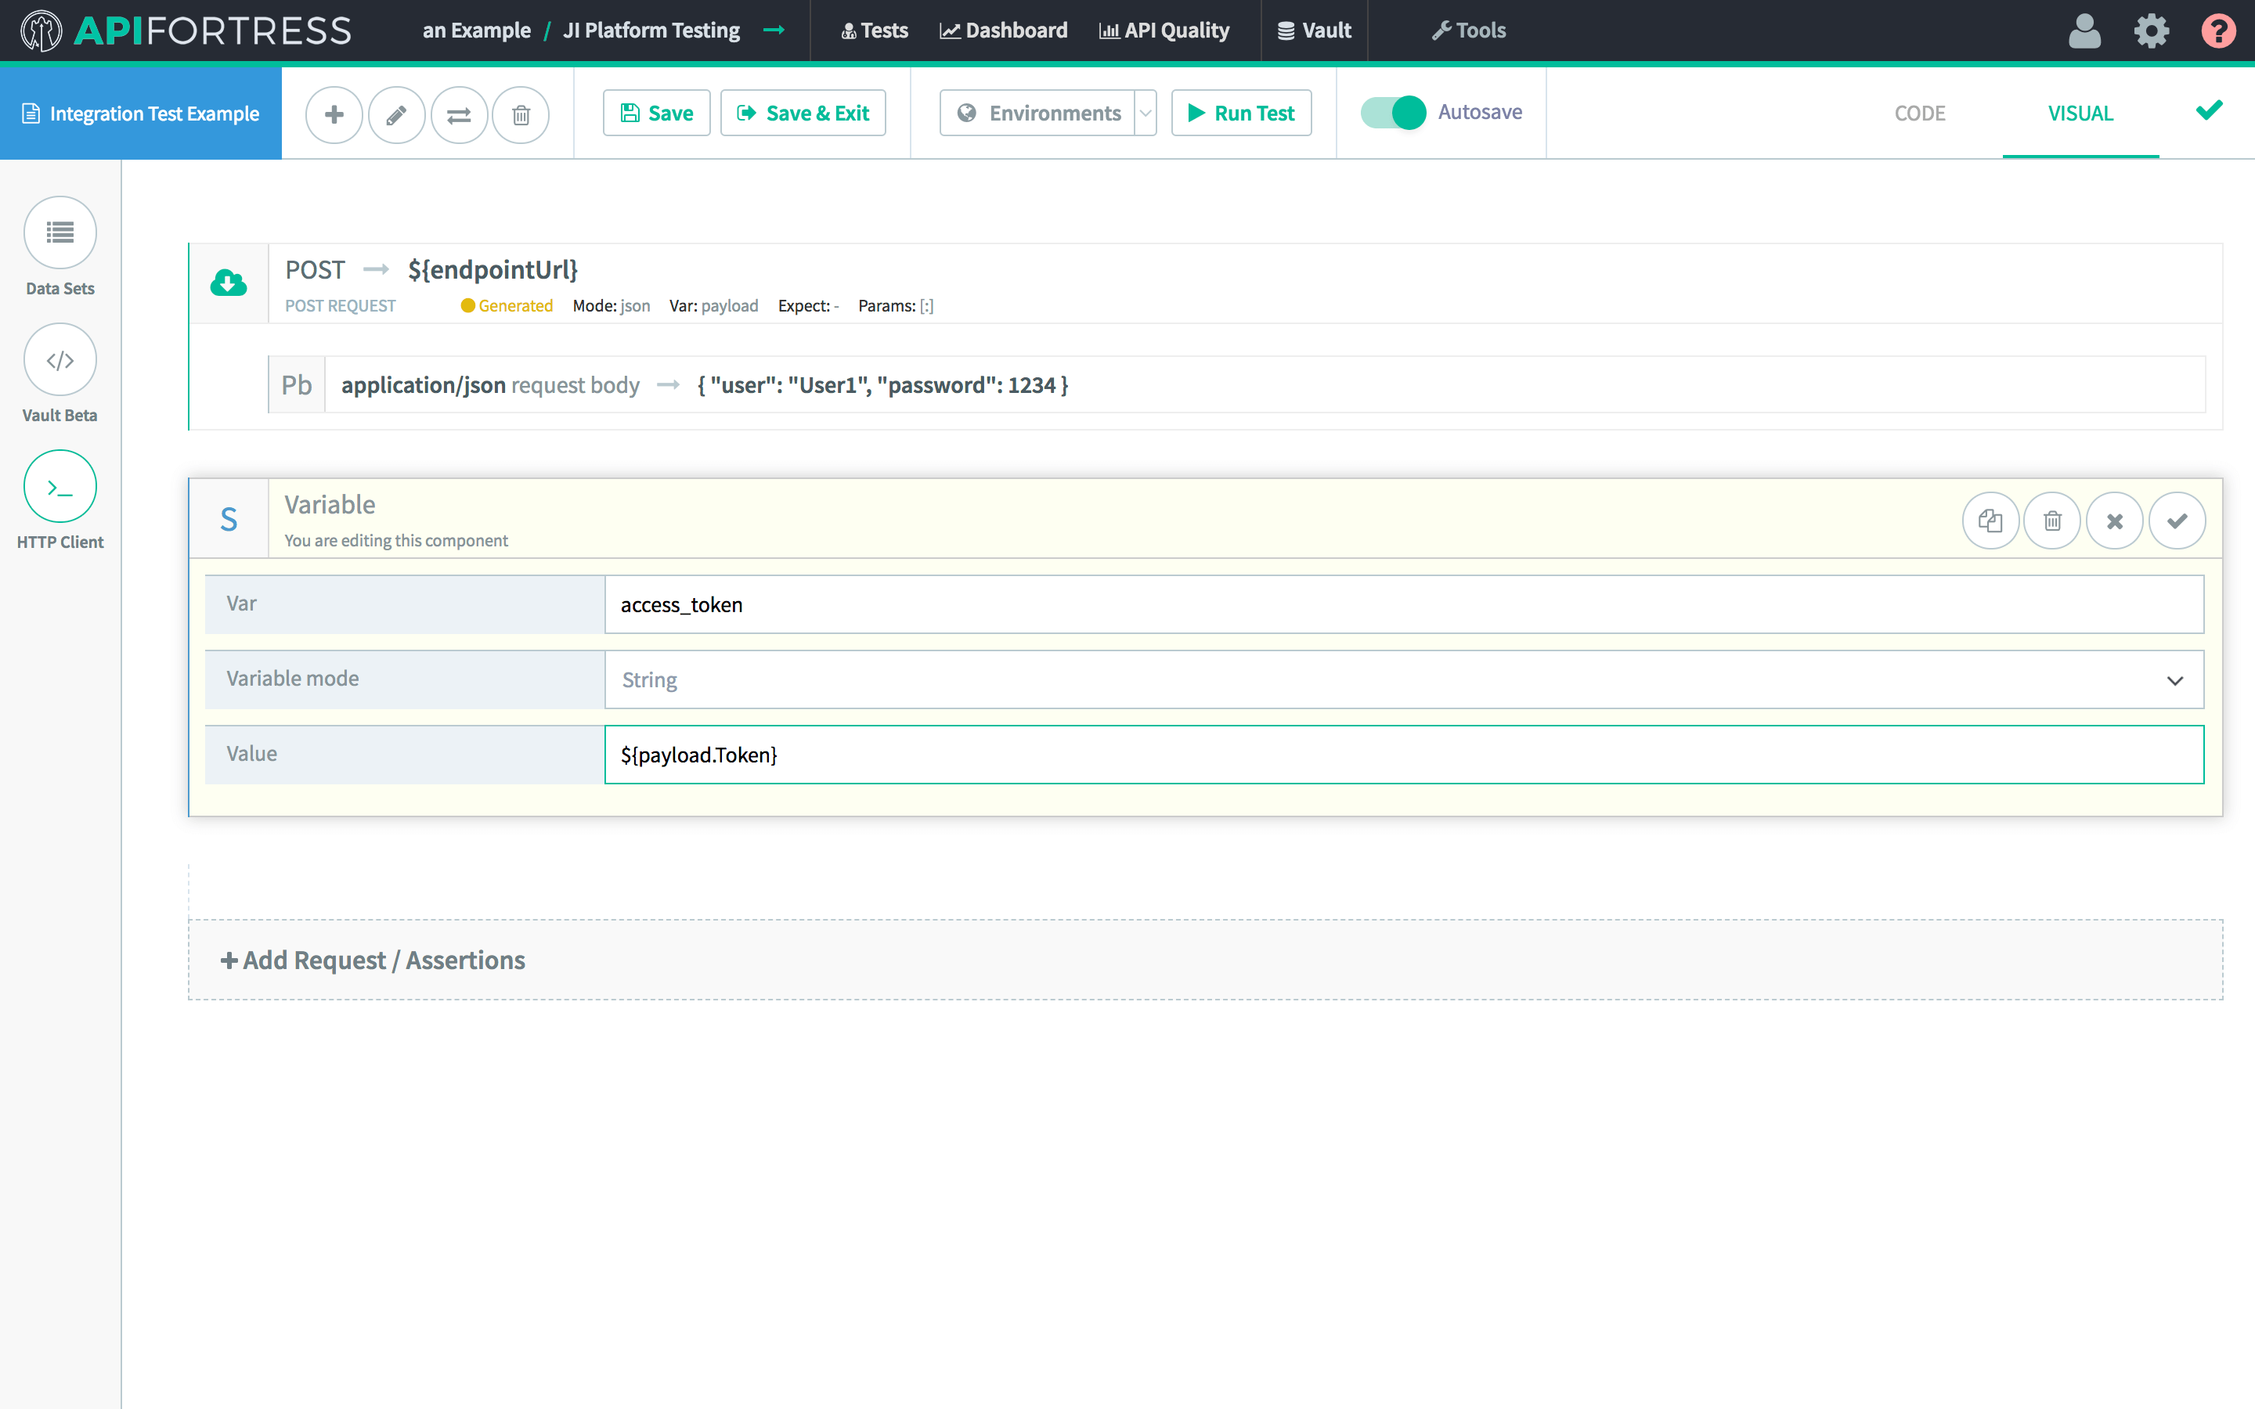Open the Environments dropdown arrow
The image size is (2255, 1409).
tap(1146, 113)
